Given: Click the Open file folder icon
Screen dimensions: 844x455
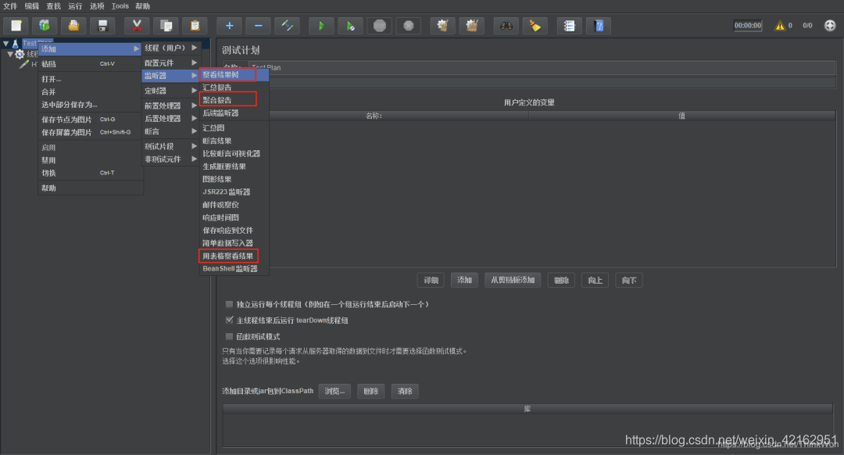Looking at the screenshot, I should [x=73, y=25].
